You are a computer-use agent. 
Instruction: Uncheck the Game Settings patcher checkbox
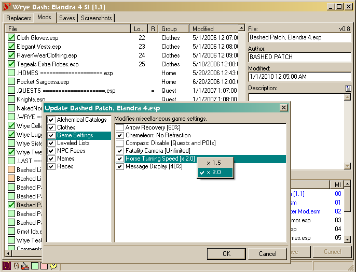[x=51, y=135]
